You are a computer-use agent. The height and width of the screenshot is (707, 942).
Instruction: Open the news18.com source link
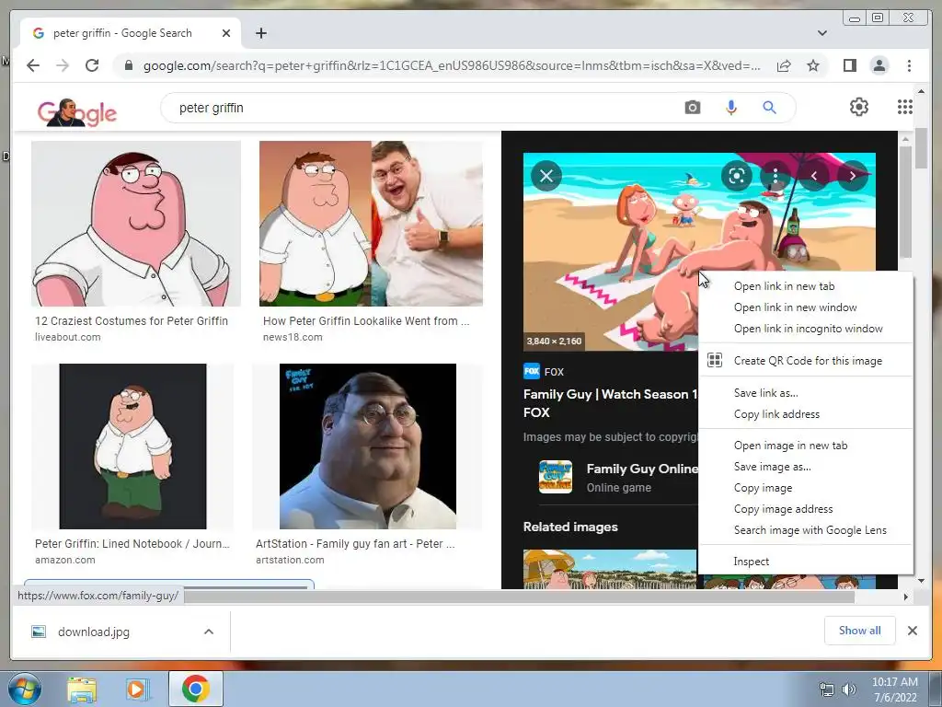pyautogui.click(x=293, y=337)
